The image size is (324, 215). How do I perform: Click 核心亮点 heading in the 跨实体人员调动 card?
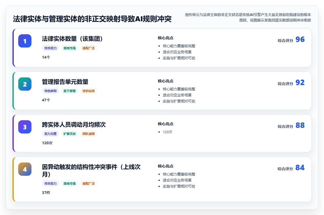click(x=166, y=124)
